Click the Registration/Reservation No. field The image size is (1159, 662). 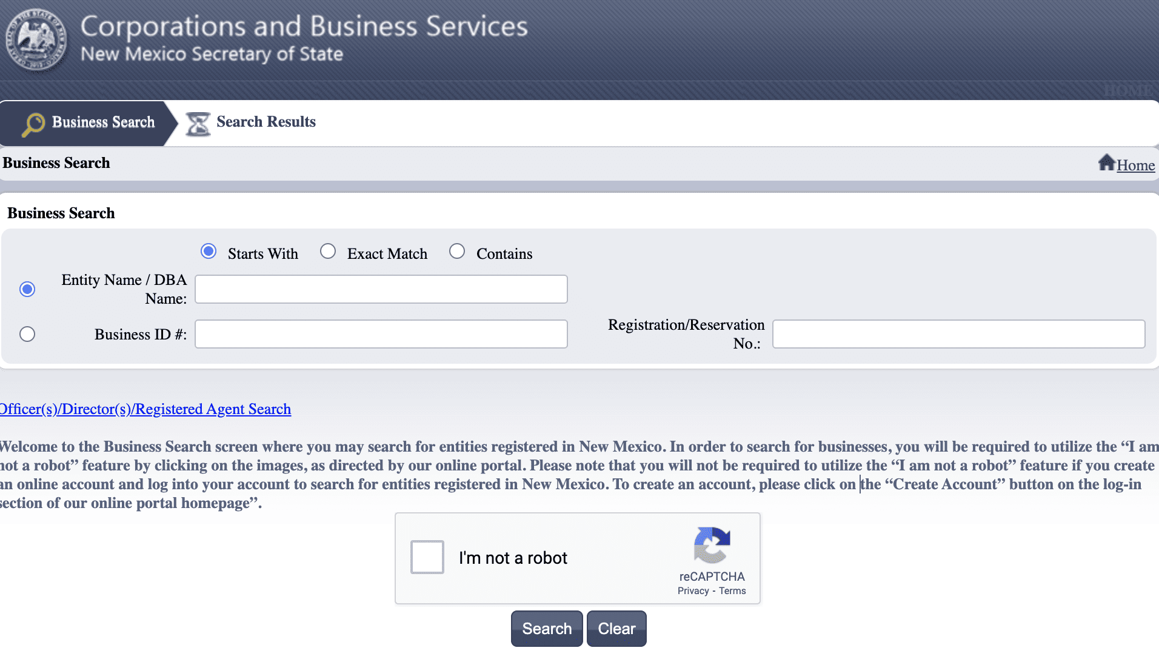coord(958,333)
